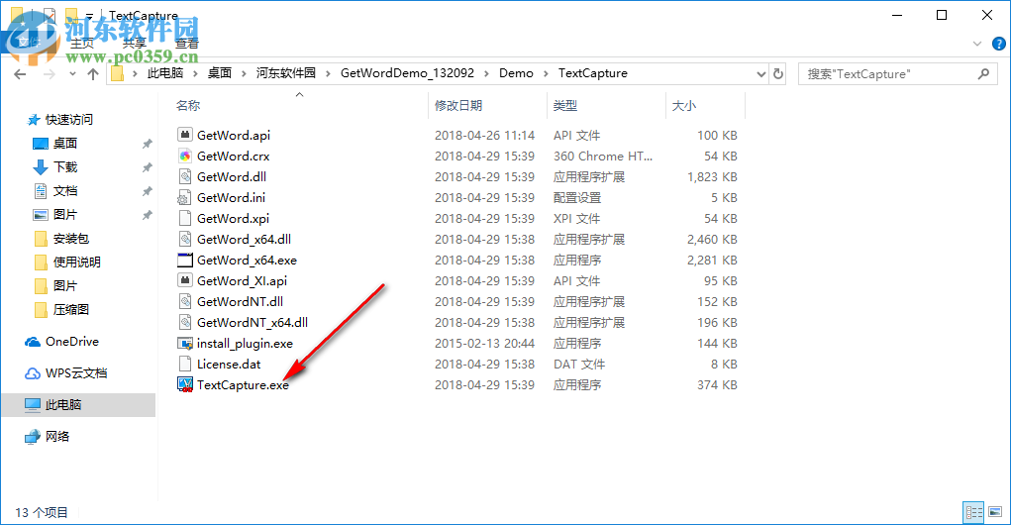The width and height of the screenshot is (1011, 525).
Task: Open 使用说明 folder in quick access
Action: click(x=76, y=262)
